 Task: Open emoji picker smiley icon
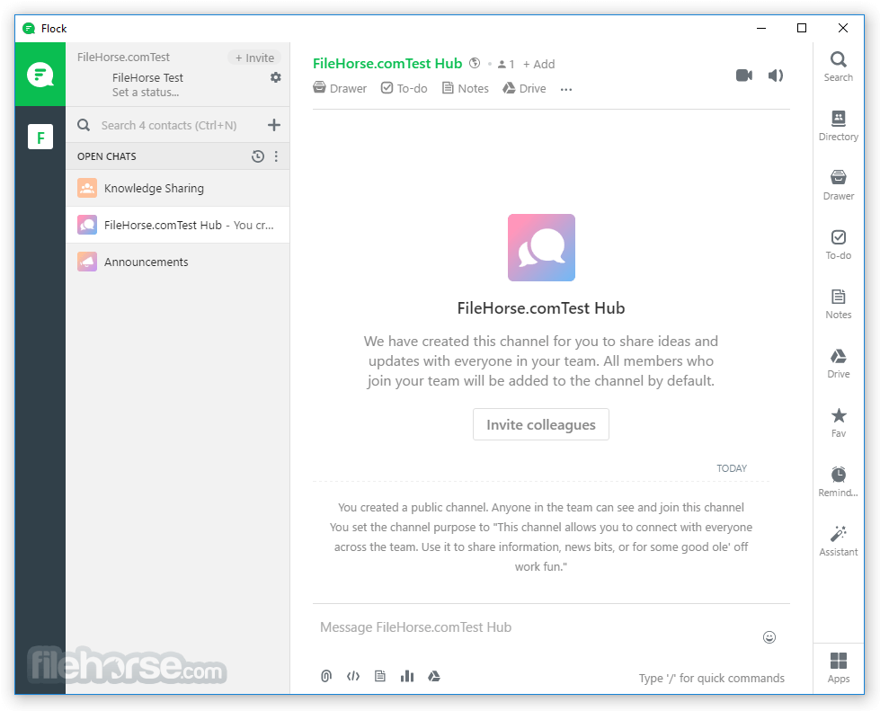coord(769,637)
